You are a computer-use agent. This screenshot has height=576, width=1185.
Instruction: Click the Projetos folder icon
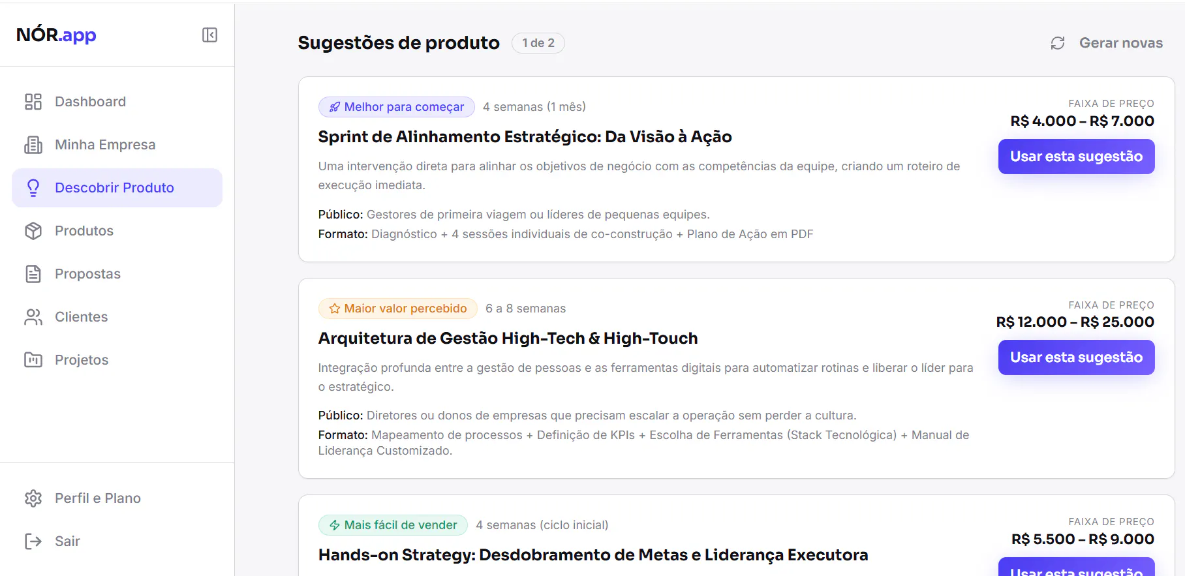pyautogui.click(x=33, y=360)
